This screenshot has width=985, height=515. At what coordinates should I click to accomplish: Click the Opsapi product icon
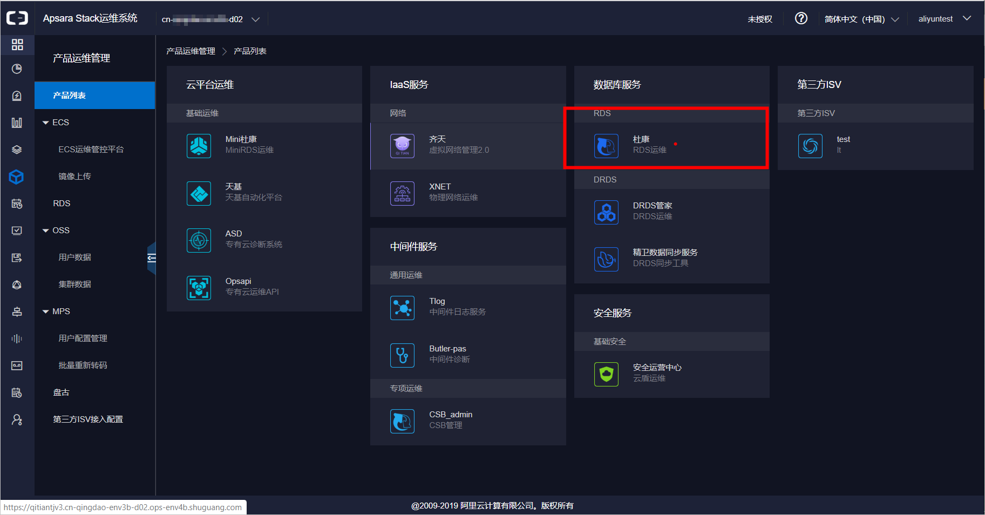point(199,288)
